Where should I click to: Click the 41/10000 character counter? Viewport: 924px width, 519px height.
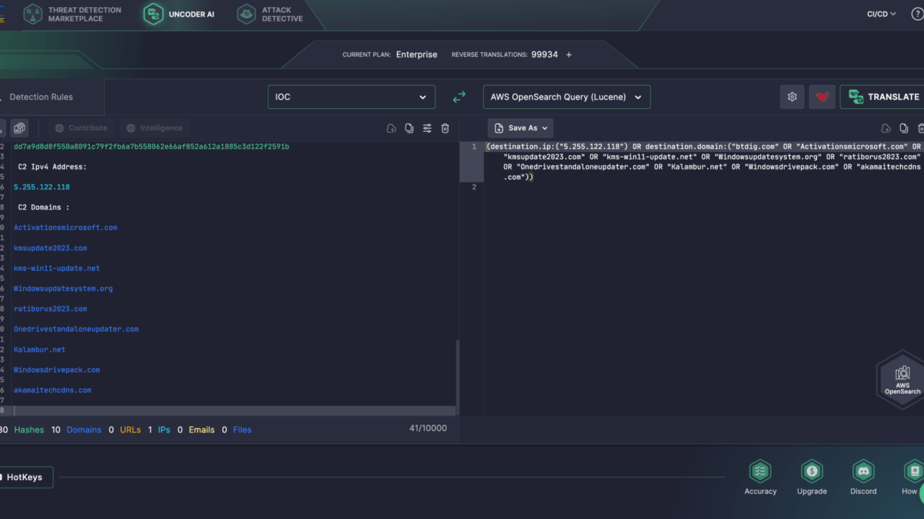pyautogui.click(x=428, y=428)
